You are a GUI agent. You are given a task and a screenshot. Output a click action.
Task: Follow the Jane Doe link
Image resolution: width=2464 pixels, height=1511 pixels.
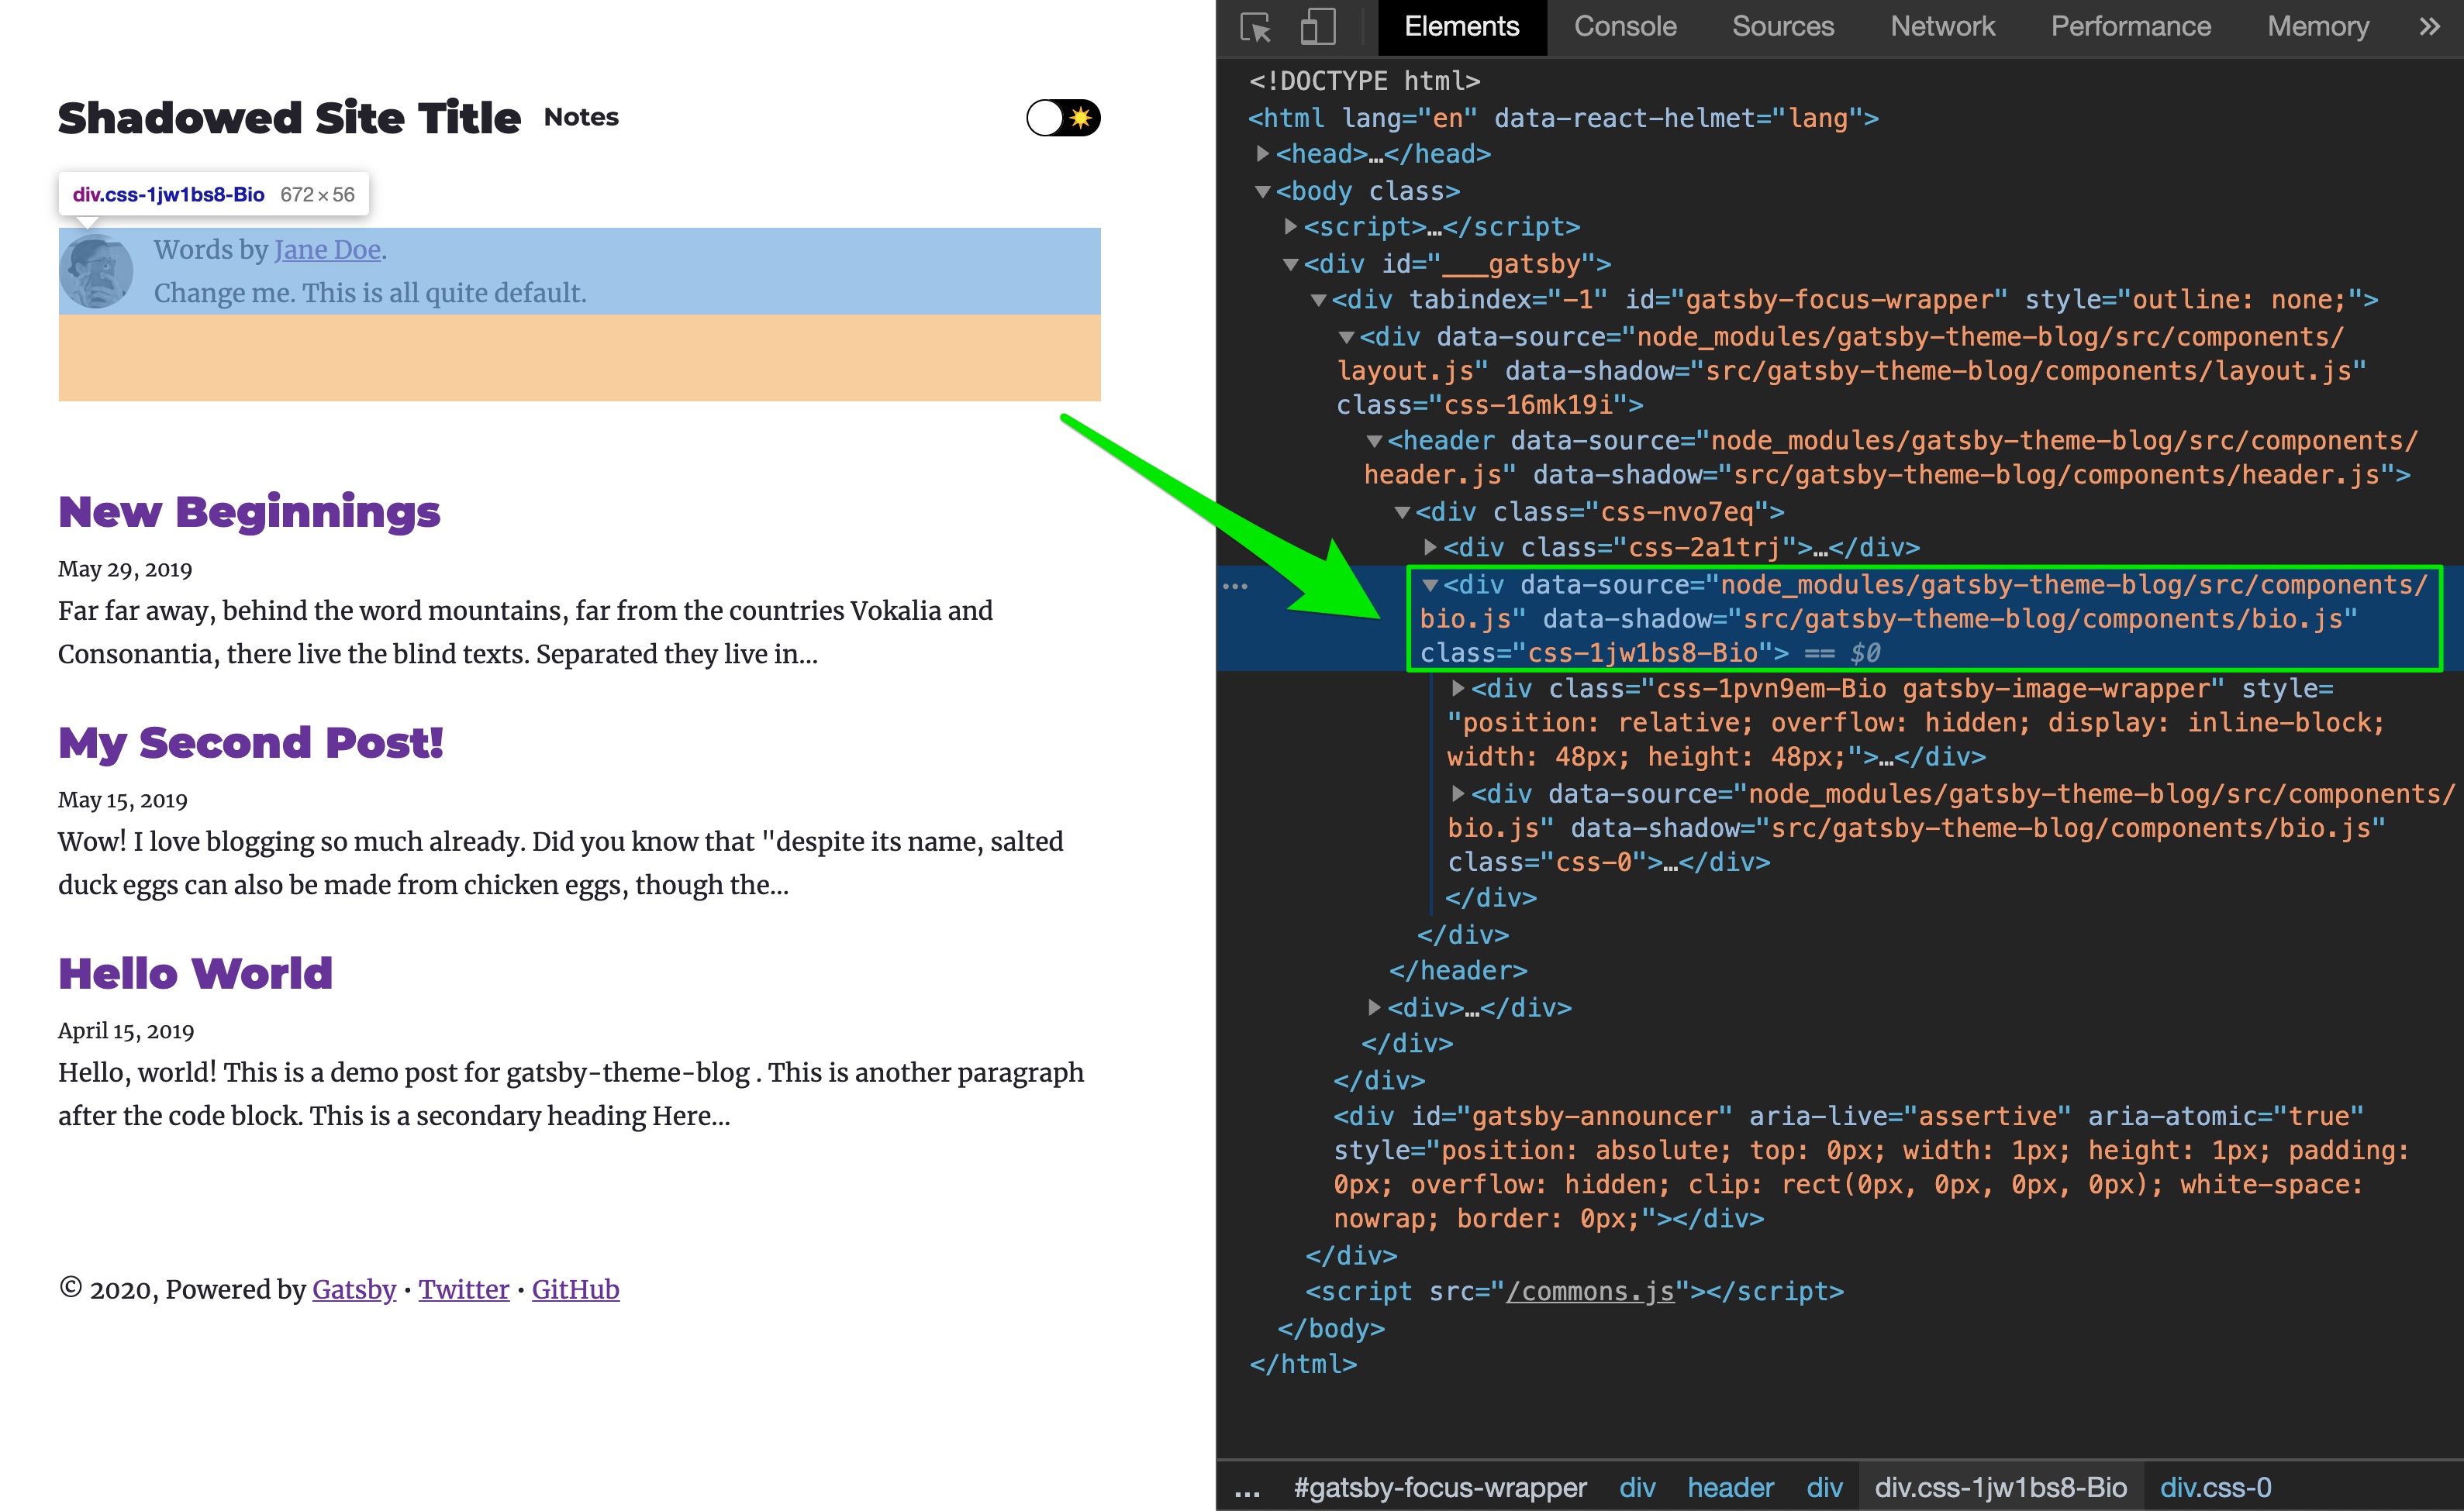click(x=327, y=250)
